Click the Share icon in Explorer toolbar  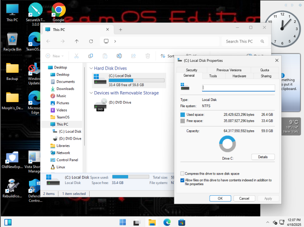pos(133,56)
